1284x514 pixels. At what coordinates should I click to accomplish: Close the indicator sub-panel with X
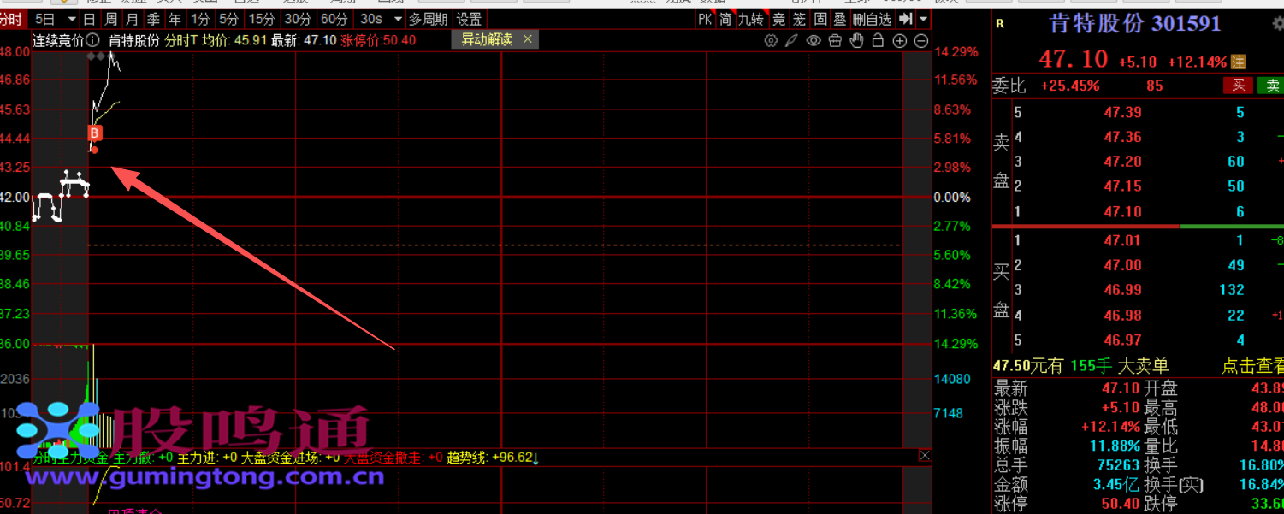(x=925, y=456)
